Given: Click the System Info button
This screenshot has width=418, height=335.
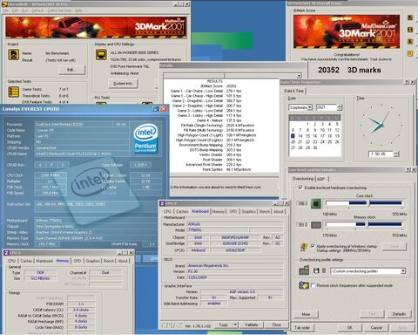Looking at the screenshot, I should coord(123,84).
